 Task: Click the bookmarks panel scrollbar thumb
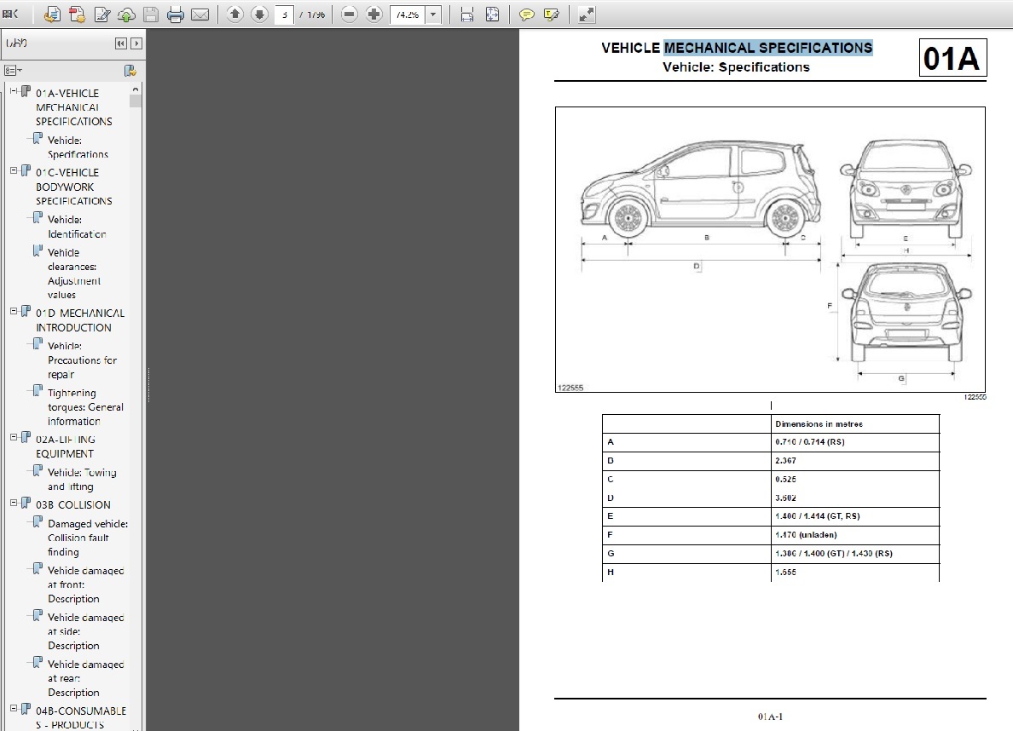[x=135, y=101]
